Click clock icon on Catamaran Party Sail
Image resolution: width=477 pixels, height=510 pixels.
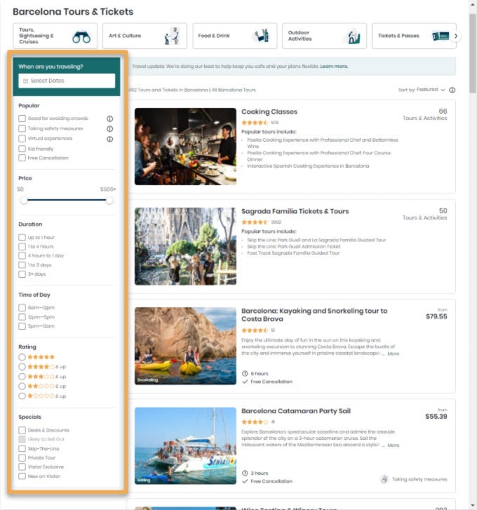245,473
